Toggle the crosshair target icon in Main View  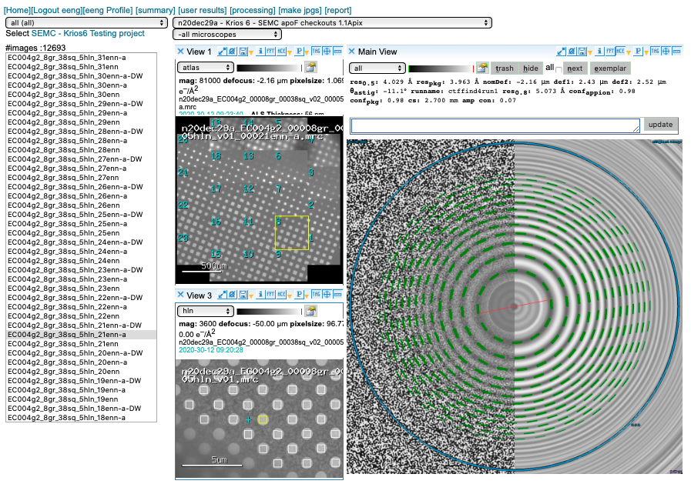(x=666, y=52)
